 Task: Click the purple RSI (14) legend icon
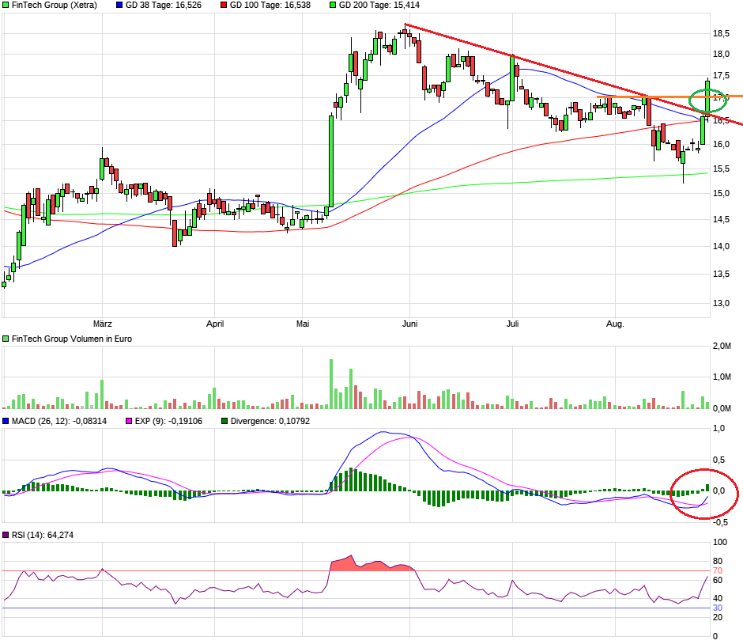tap(6, 536)
